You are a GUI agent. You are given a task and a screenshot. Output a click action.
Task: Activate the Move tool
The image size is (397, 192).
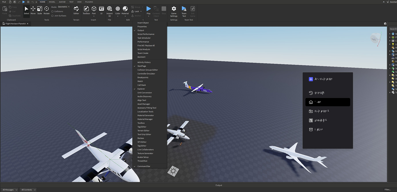point(33,10)
